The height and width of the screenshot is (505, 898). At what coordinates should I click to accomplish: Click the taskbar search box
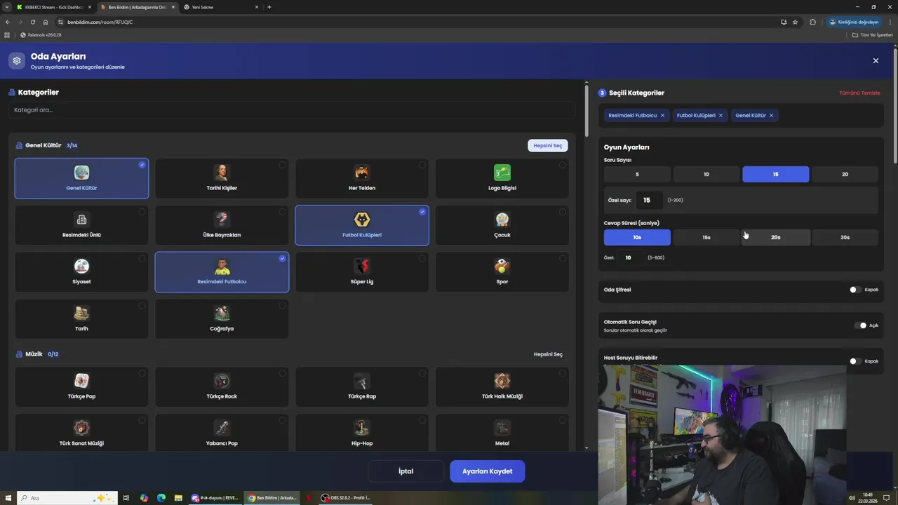(x=67, y=498)
